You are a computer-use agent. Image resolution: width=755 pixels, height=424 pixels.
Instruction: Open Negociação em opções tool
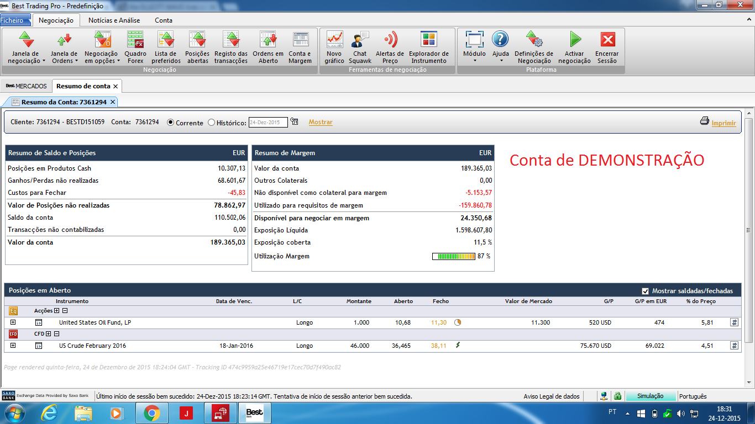click(102, 47)
